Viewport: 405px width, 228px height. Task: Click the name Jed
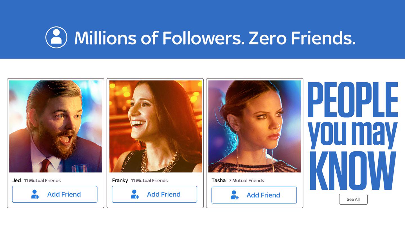click(x=17, y=180)
